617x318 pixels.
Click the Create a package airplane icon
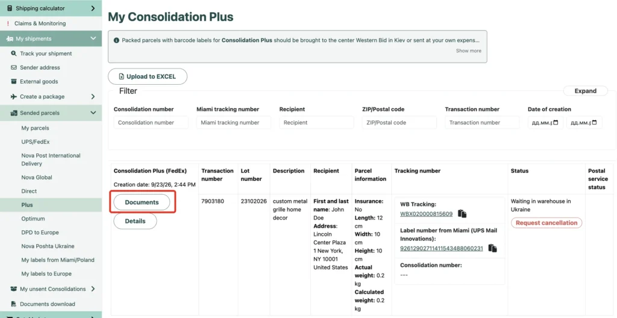(x=13, y=97)
